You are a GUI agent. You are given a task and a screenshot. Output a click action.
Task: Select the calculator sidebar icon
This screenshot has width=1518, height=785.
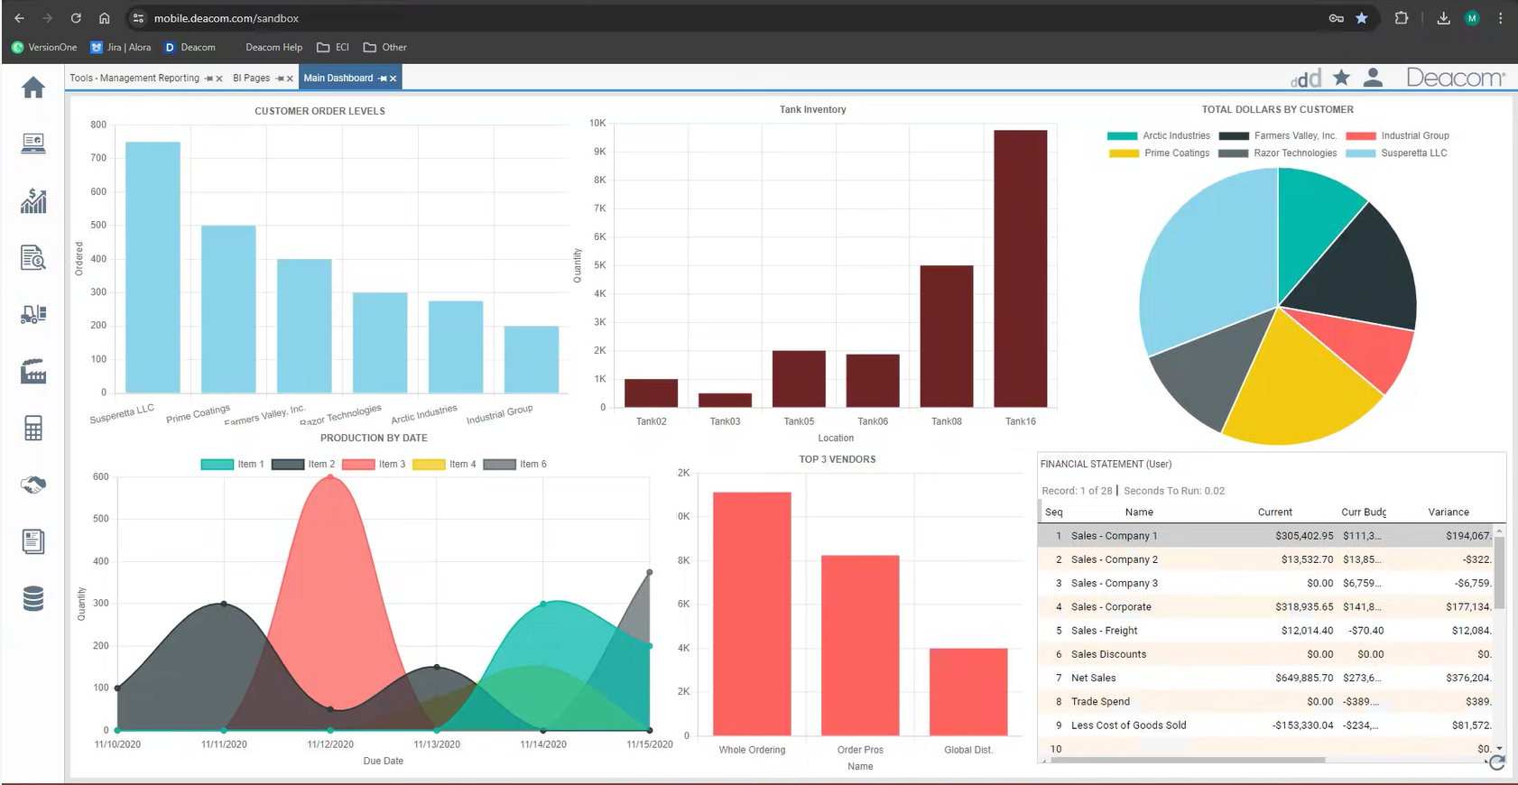point(33,429)
